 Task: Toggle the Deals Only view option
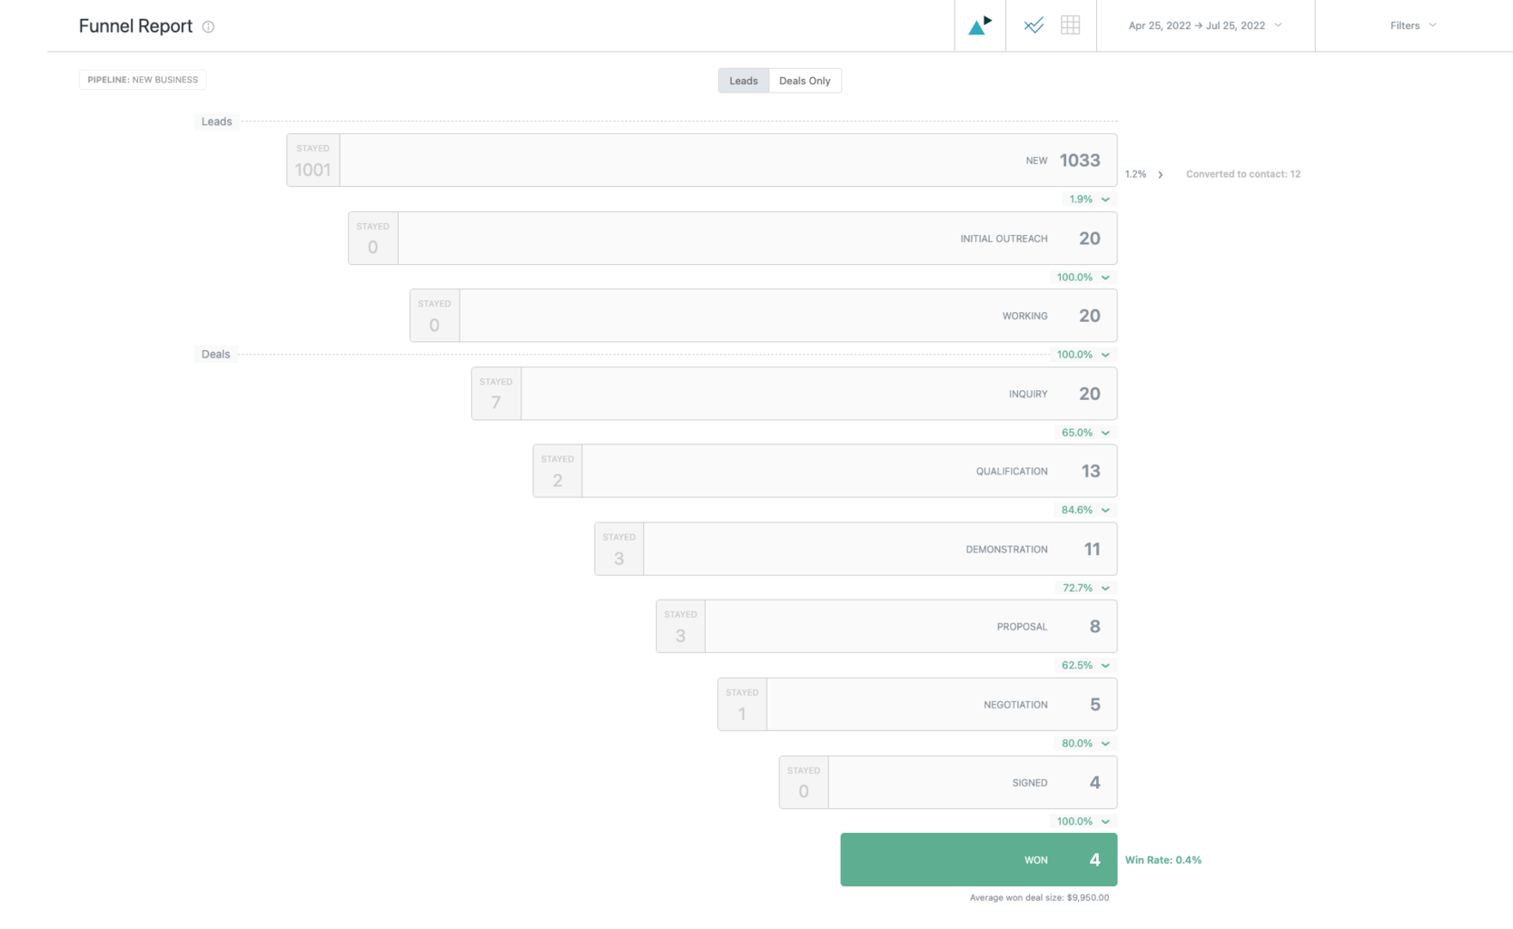point(805,81)
